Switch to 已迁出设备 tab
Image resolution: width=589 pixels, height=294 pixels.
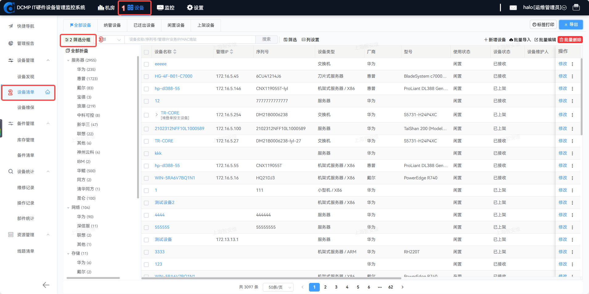144,25
